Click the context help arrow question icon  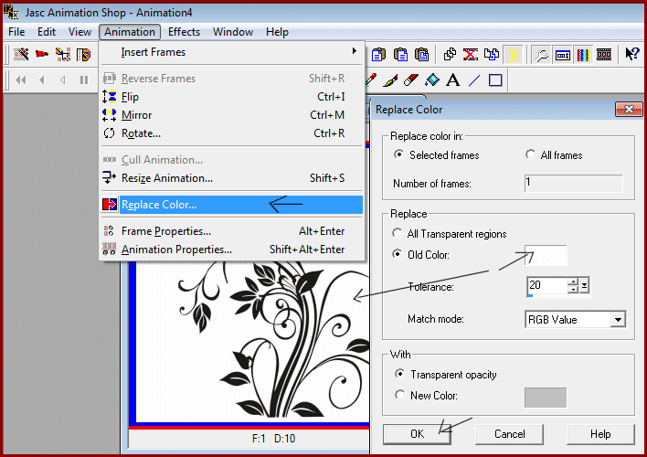click(x=631, y=54)
